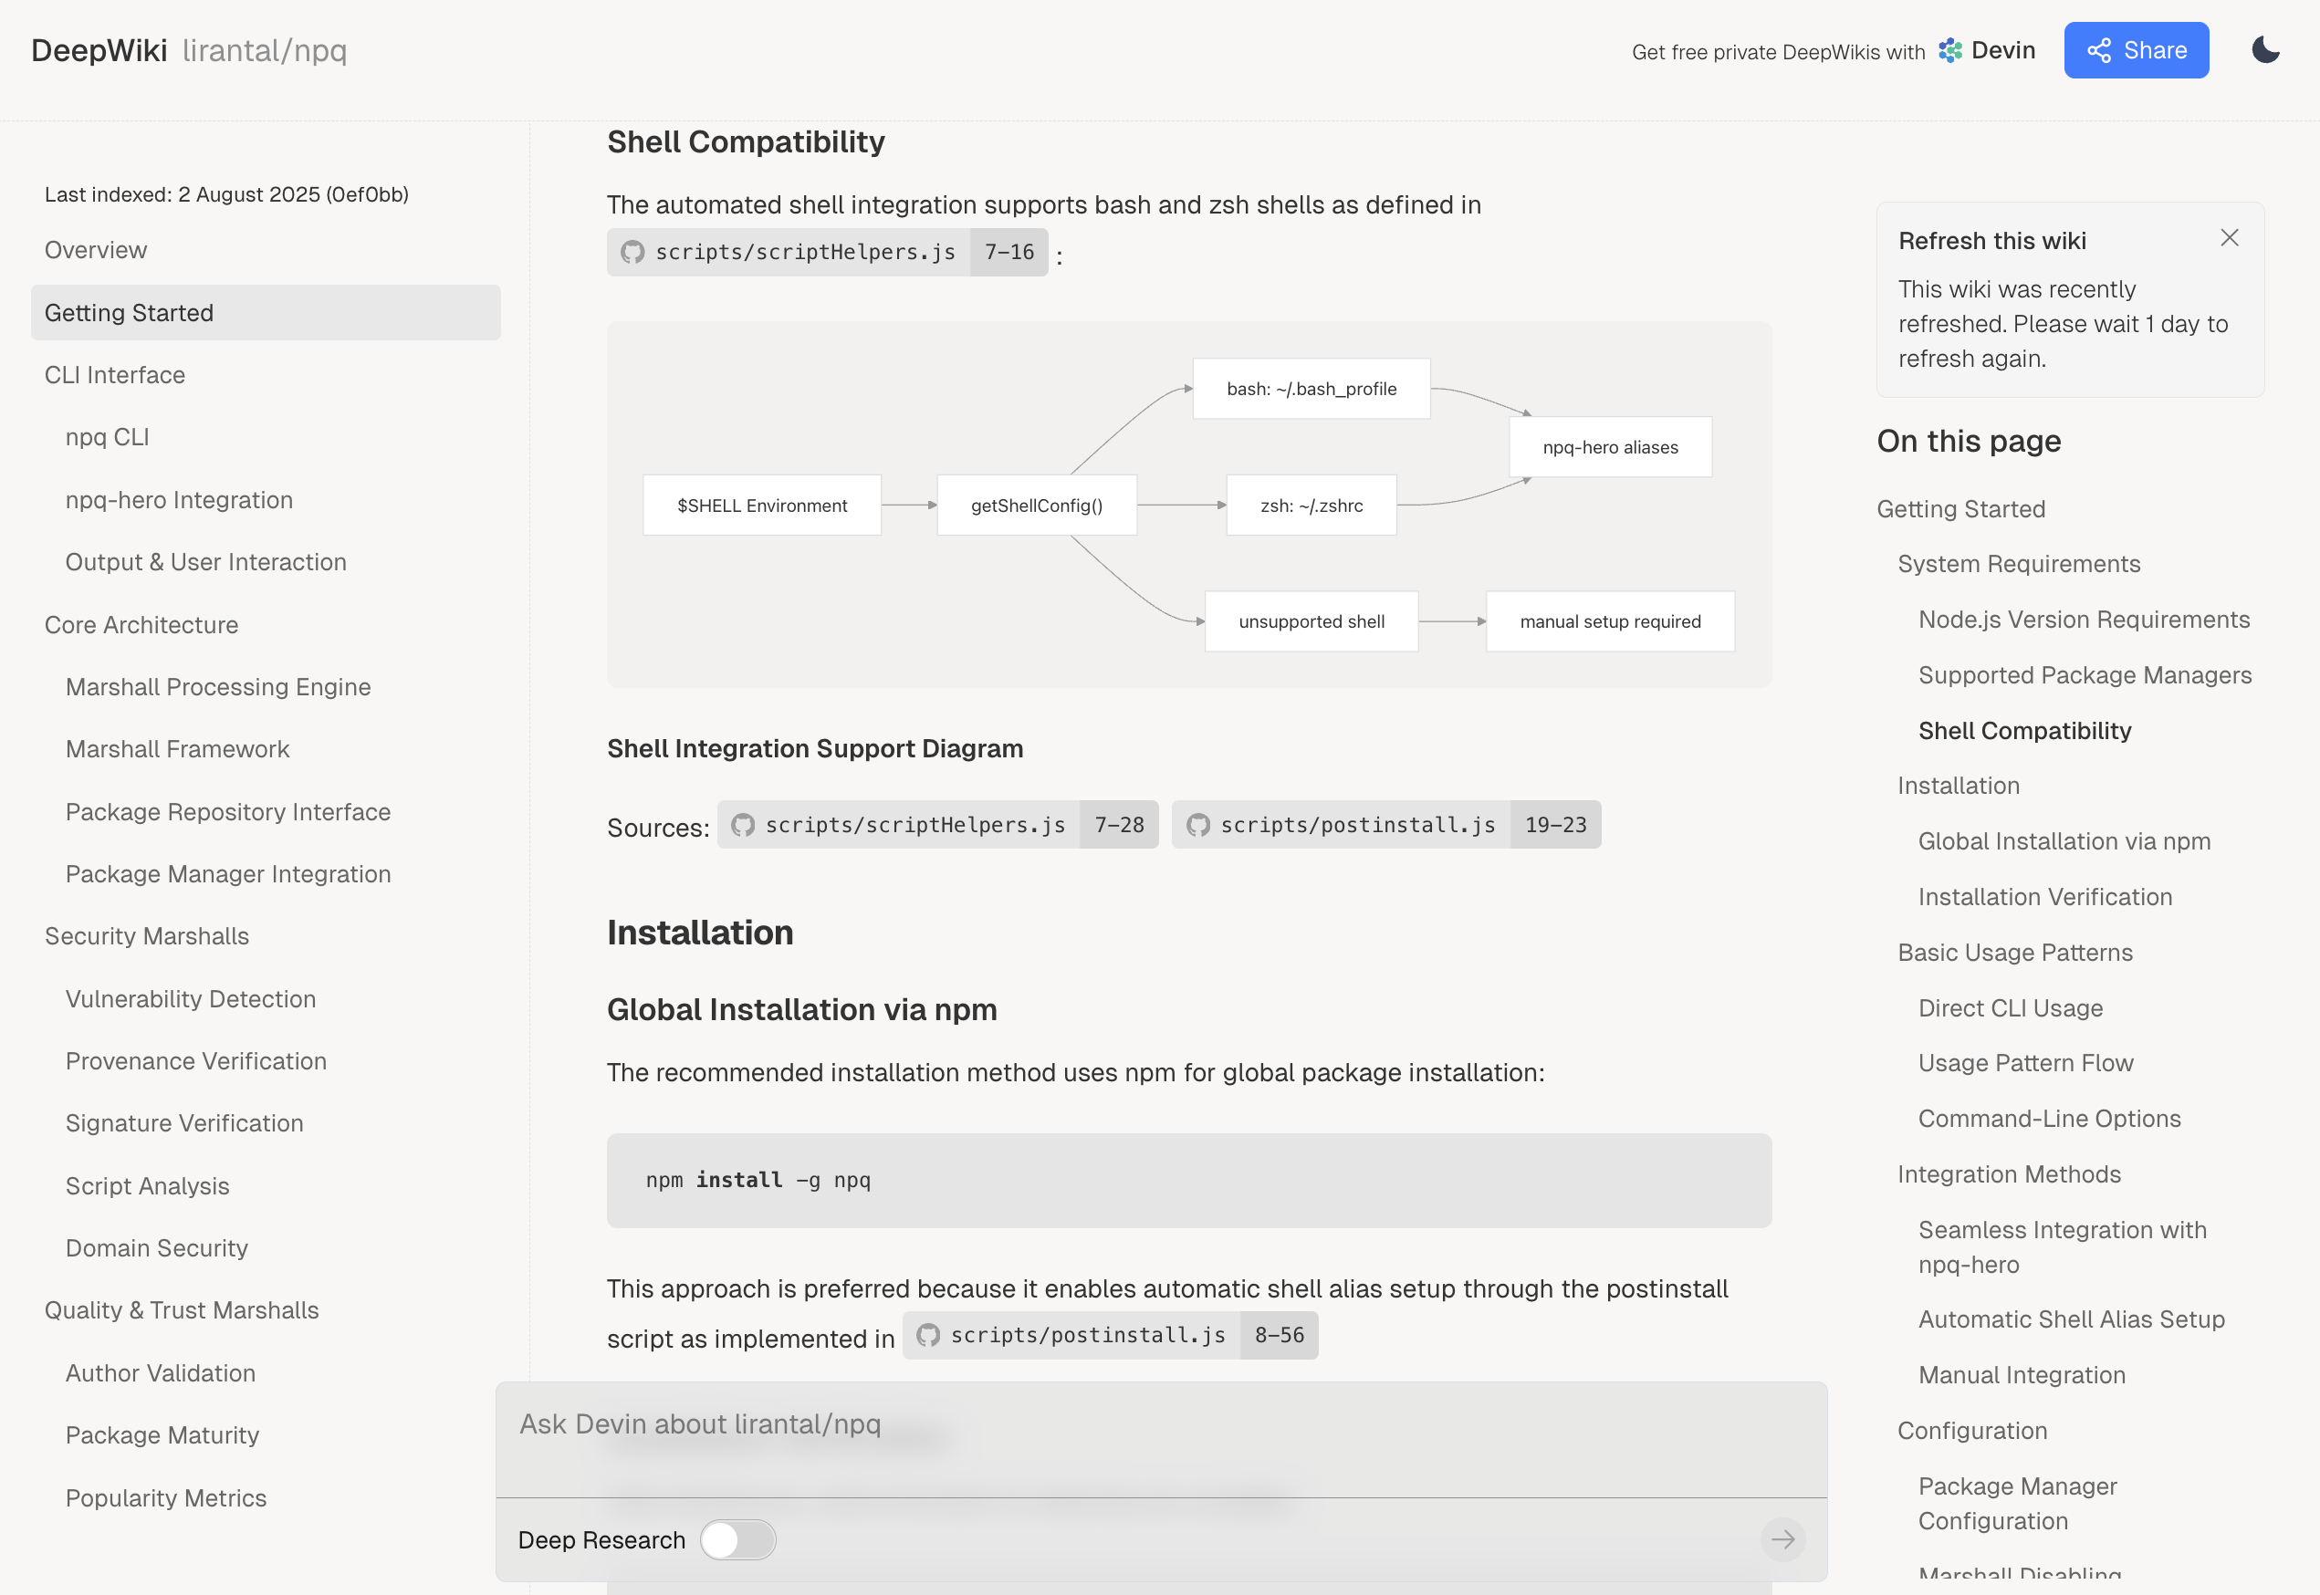Click 'manual setup required' diagram node

[x=1609, y=620]
